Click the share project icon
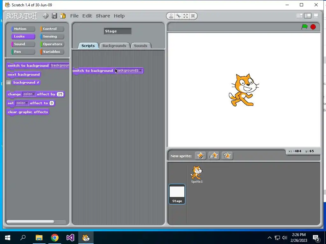This screenshot has height=244, width=326. tap(63, 16)
